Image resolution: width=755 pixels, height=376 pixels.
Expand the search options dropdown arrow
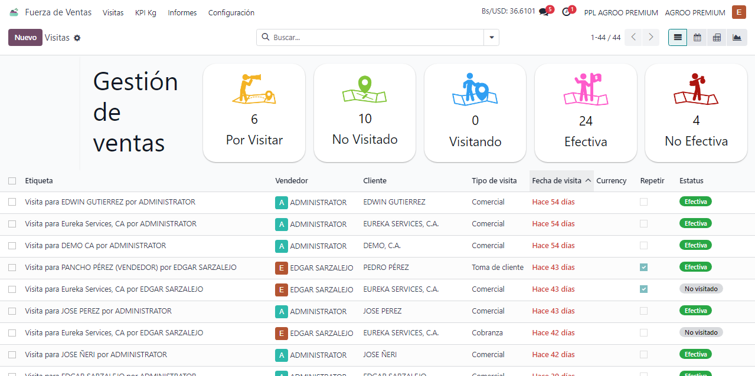click(x=491, y=38)
